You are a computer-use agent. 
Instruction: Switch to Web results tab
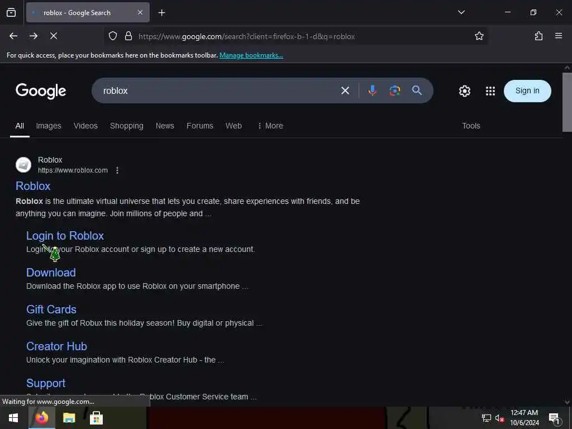pyautogui.click(x=233, y=126)
